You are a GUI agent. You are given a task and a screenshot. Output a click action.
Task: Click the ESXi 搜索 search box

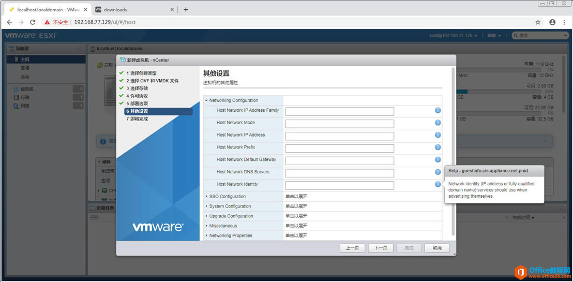(x=540, y=36)
